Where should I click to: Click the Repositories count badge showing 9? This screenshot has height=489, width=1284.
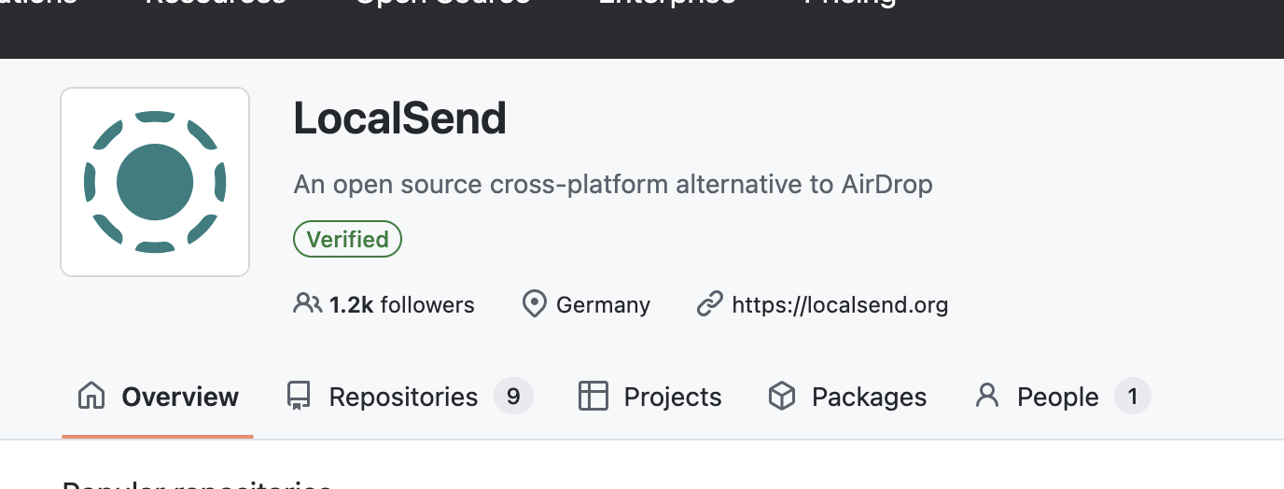[513, 397]
